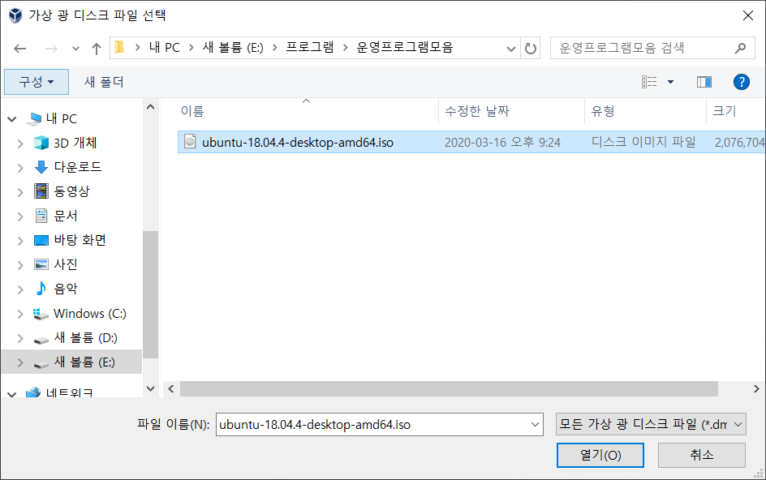Image resolution: width=766 pixels, height=480 pixels.
Task: Sort by 수정한 날짜 column
Action: [477, 111]
